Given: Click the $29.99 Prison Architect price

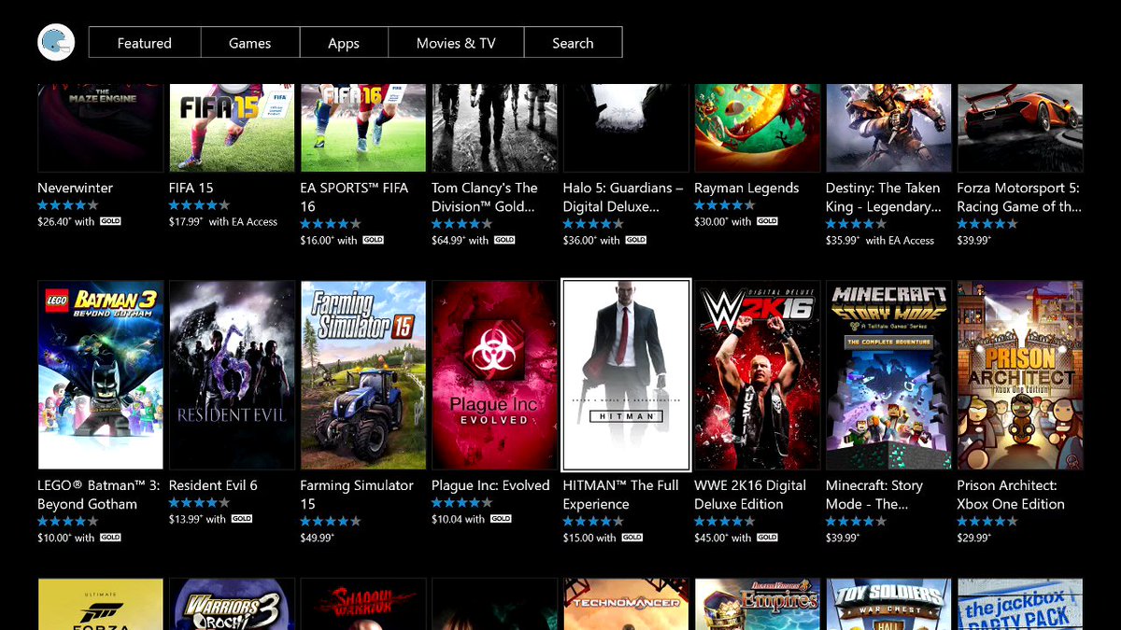Looking at the screenshot, I should tap(973, 539).
